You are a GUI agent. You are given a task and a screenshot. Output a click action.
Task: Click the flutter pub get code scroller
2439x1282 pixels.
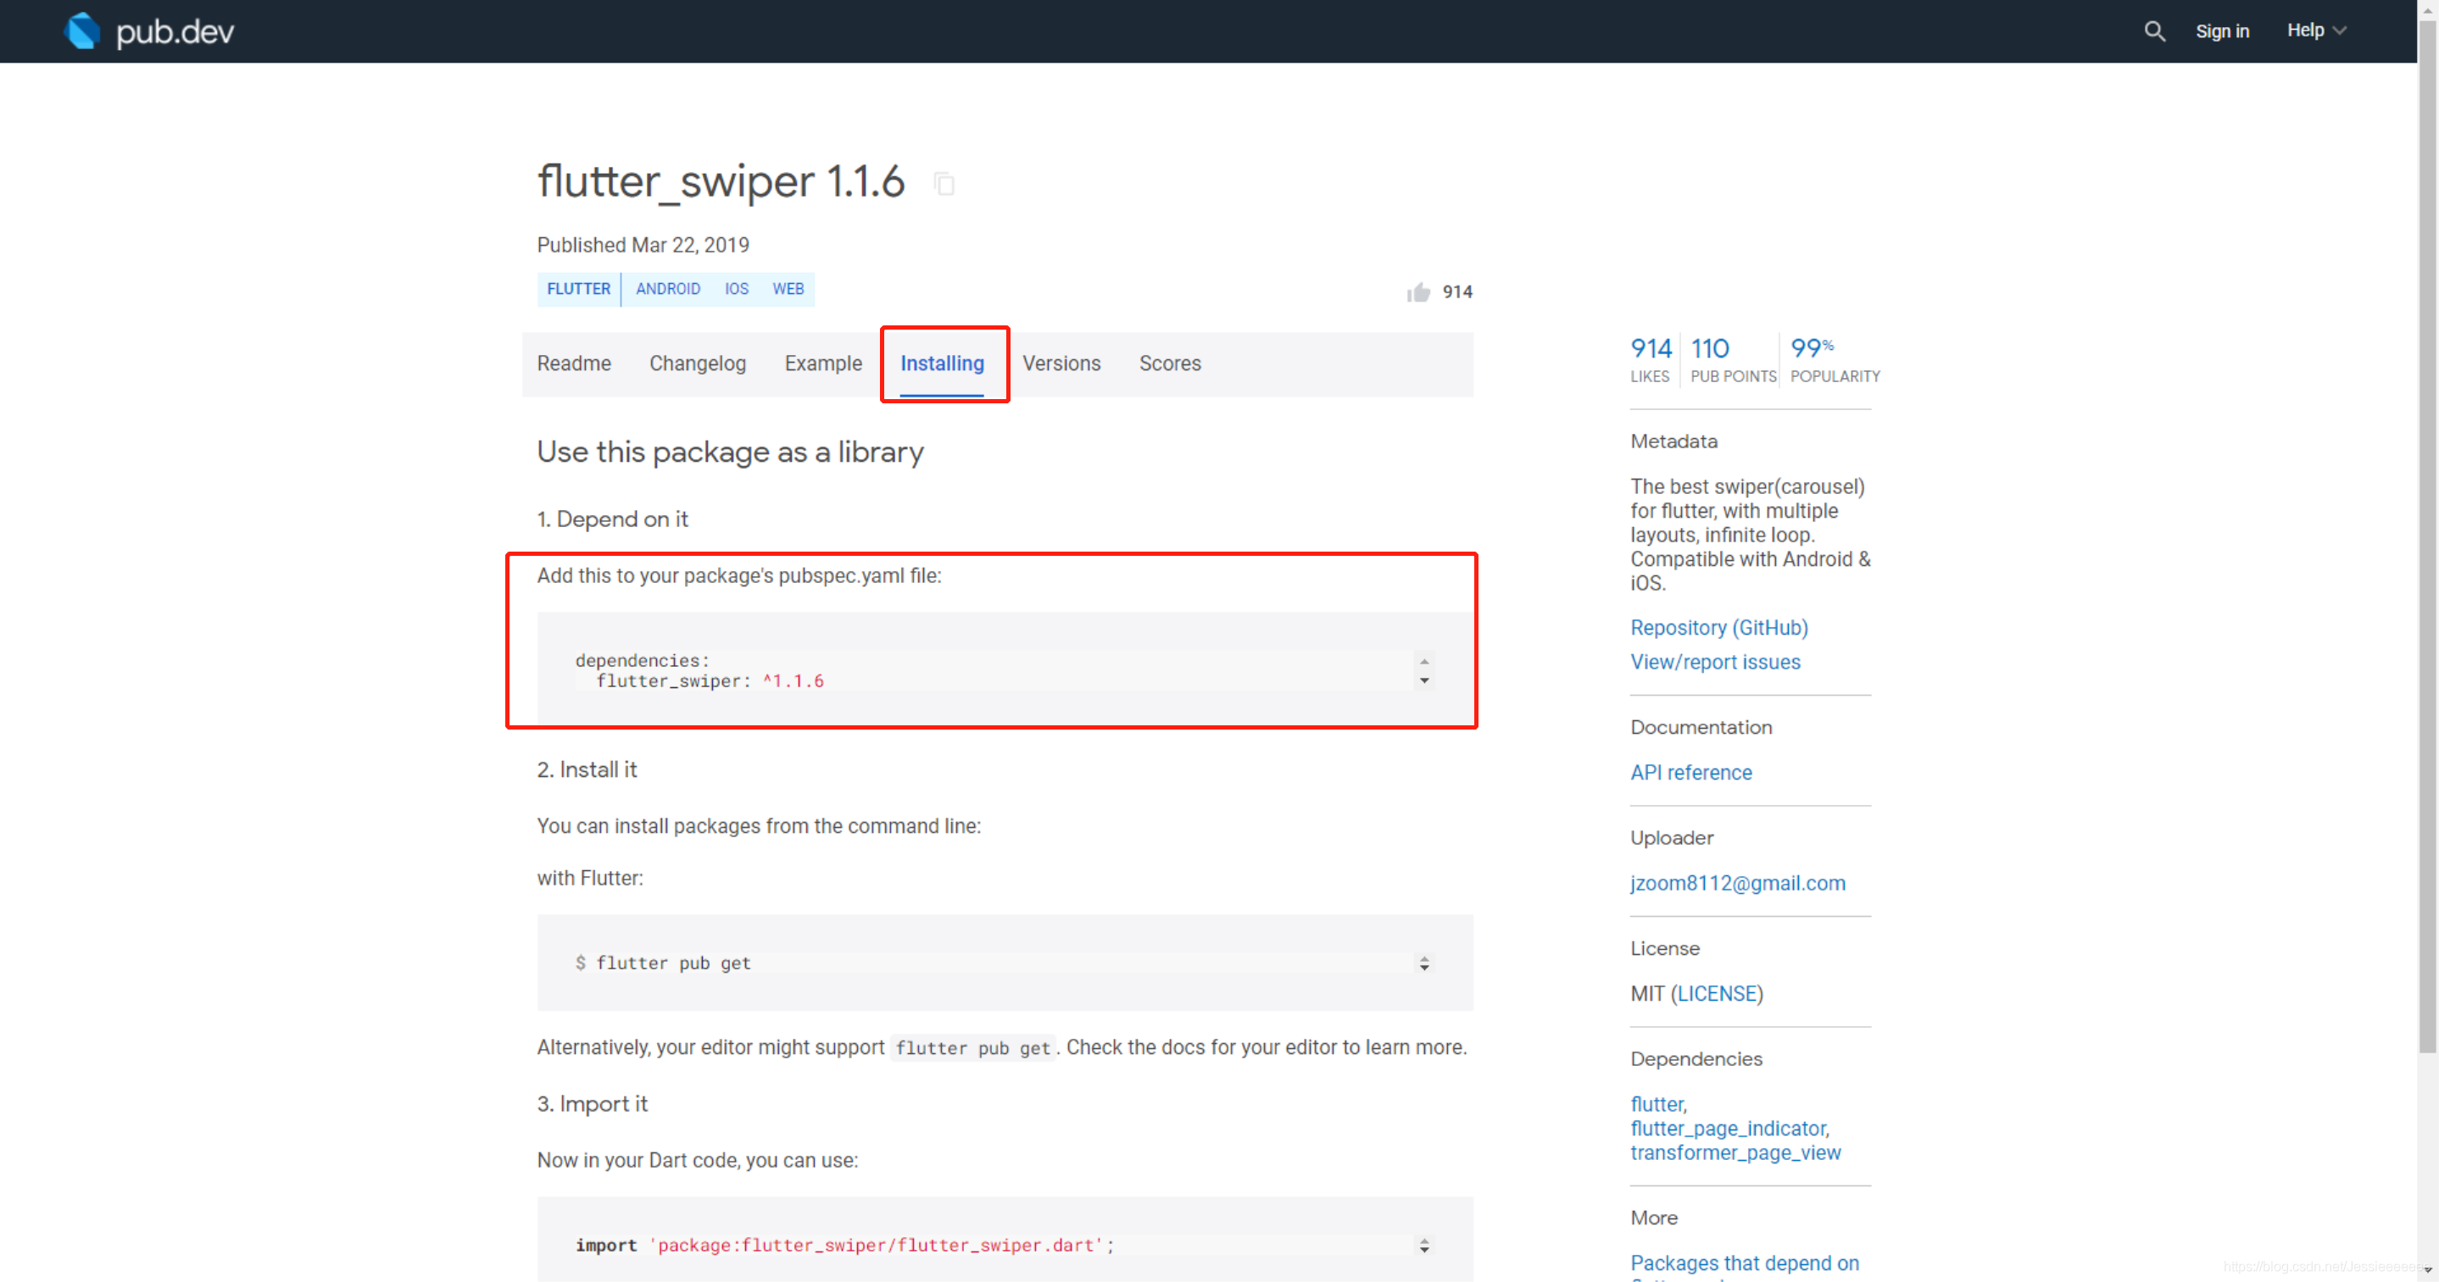click(1423, 963)
